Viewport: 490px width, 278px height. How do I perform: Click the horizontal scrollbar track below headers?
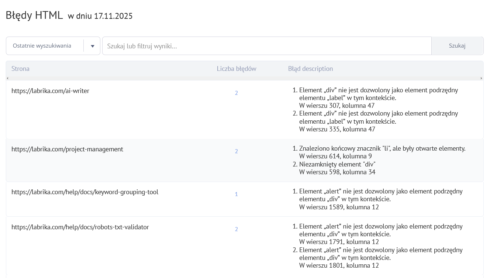[244, 78]
